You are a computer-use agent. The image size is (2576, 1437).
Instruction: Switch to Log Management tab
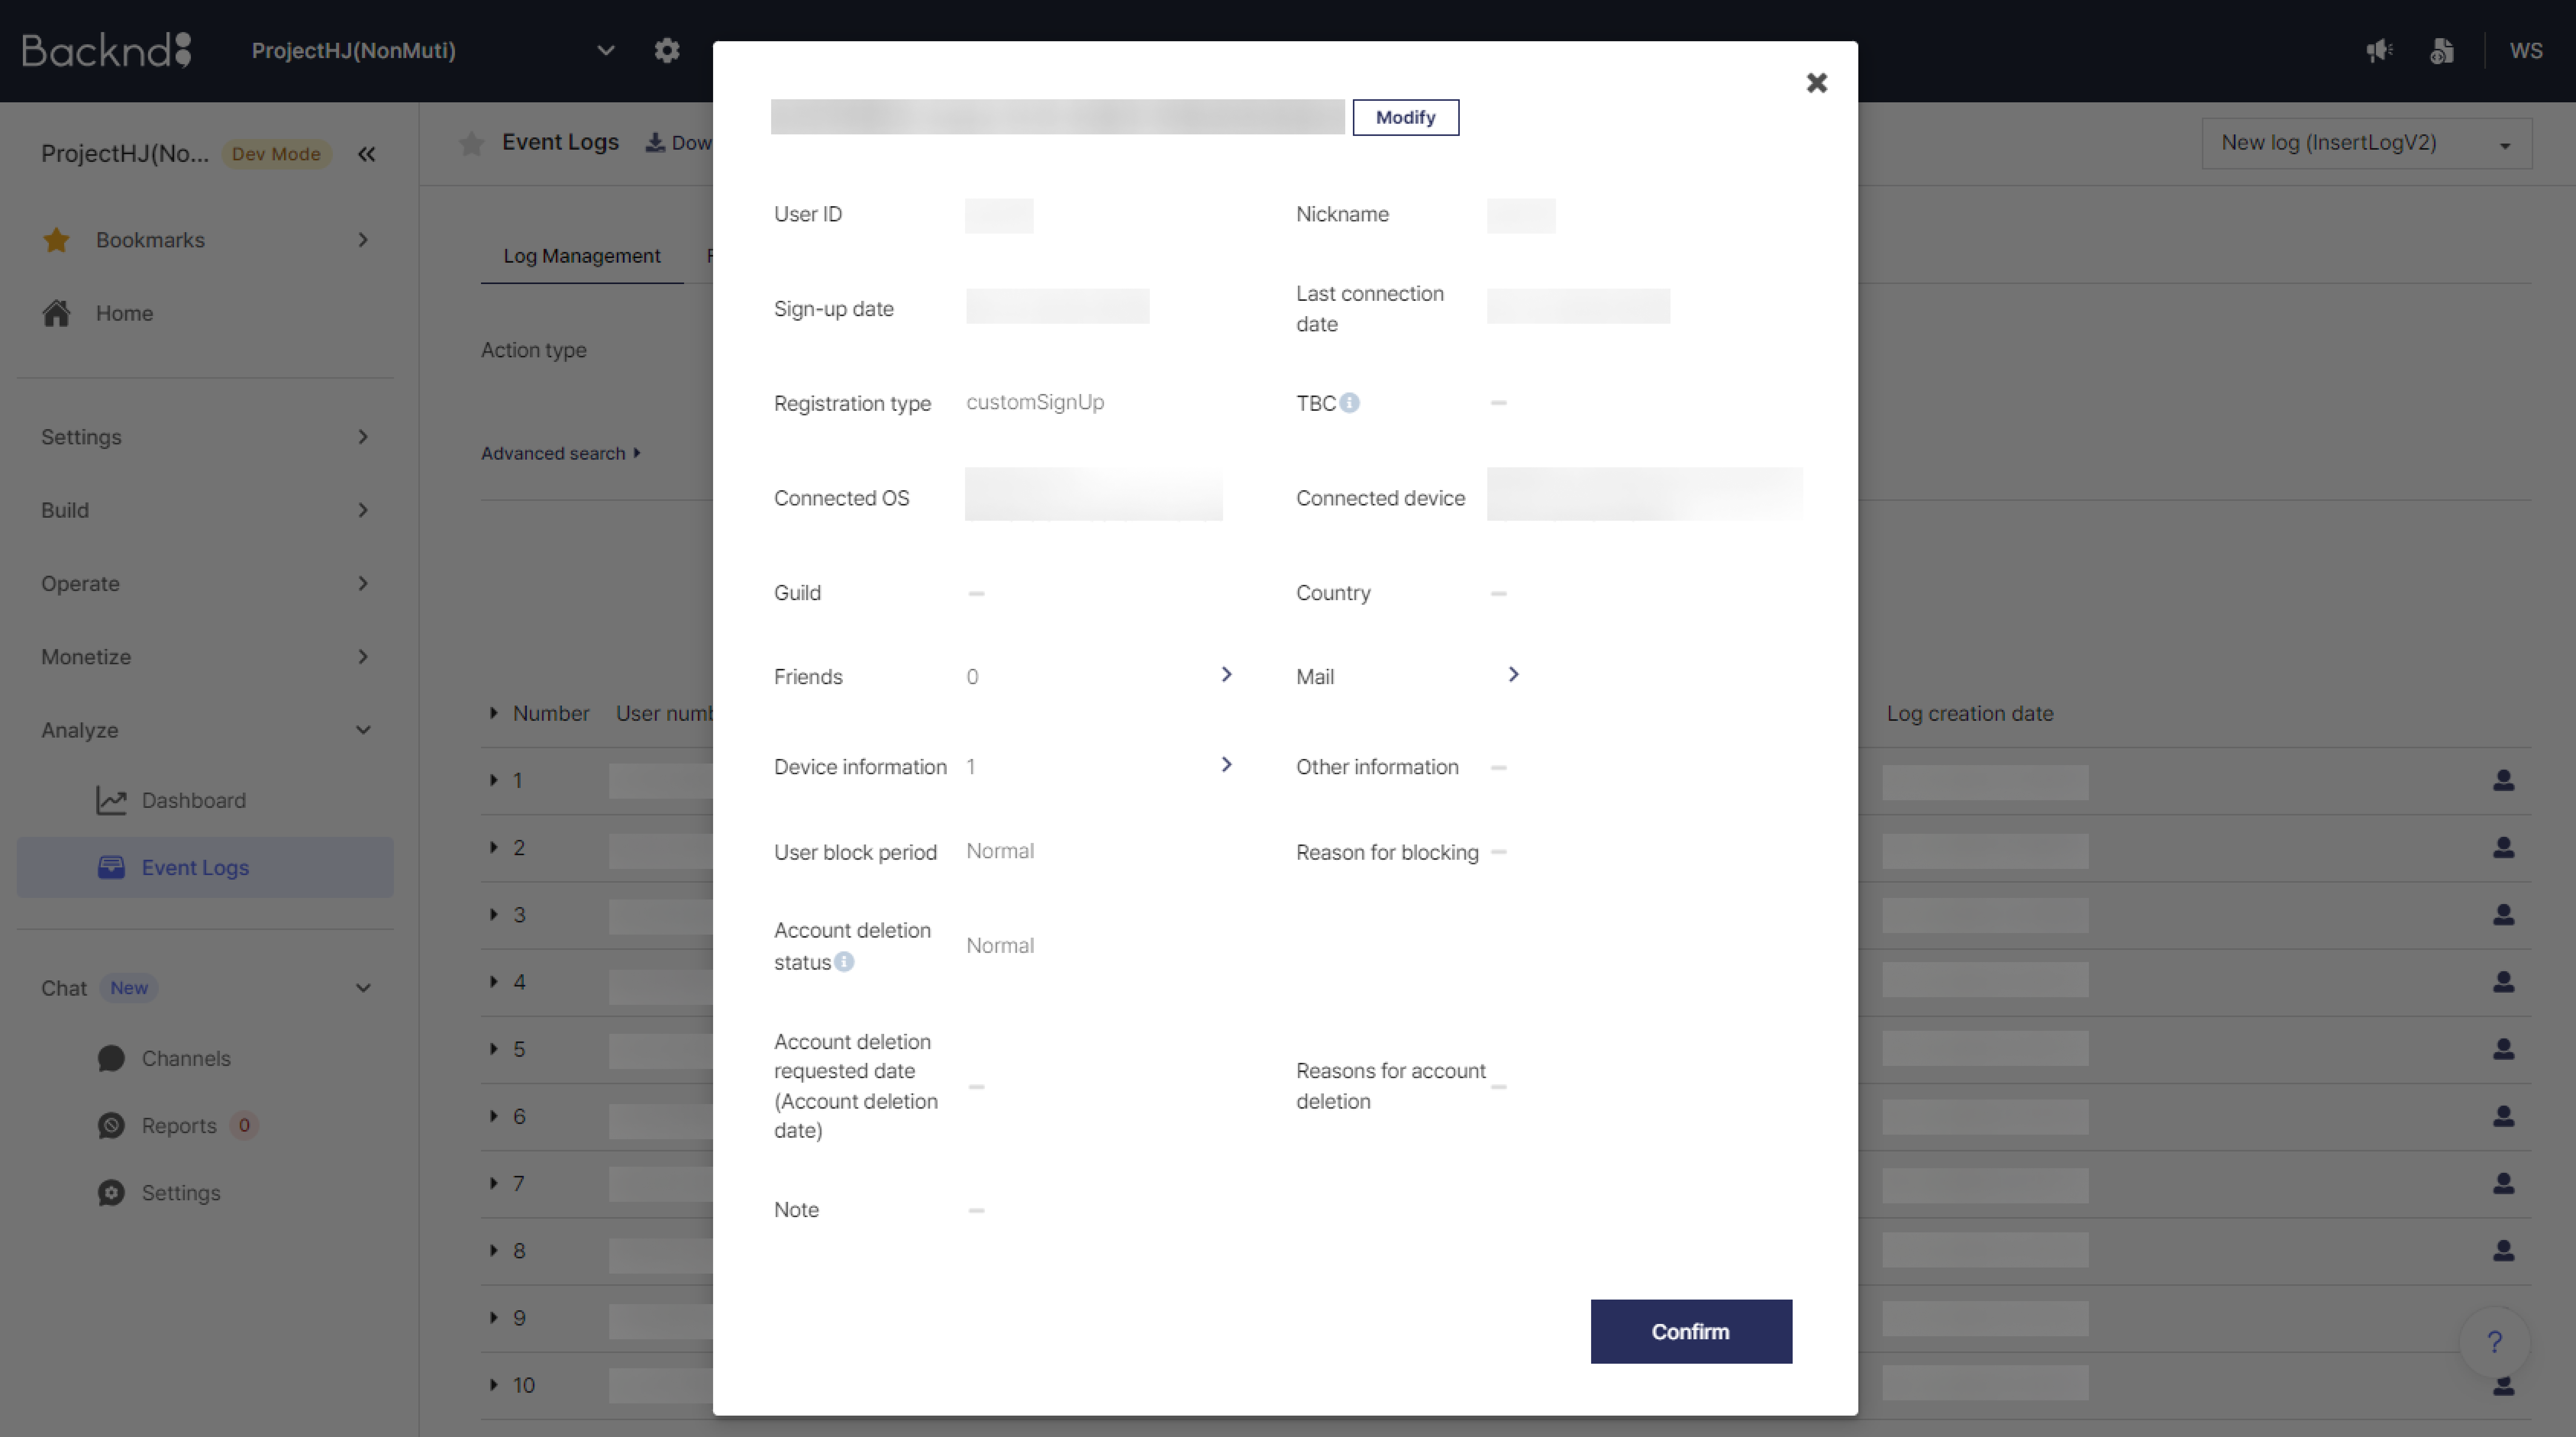click(582, 256)
